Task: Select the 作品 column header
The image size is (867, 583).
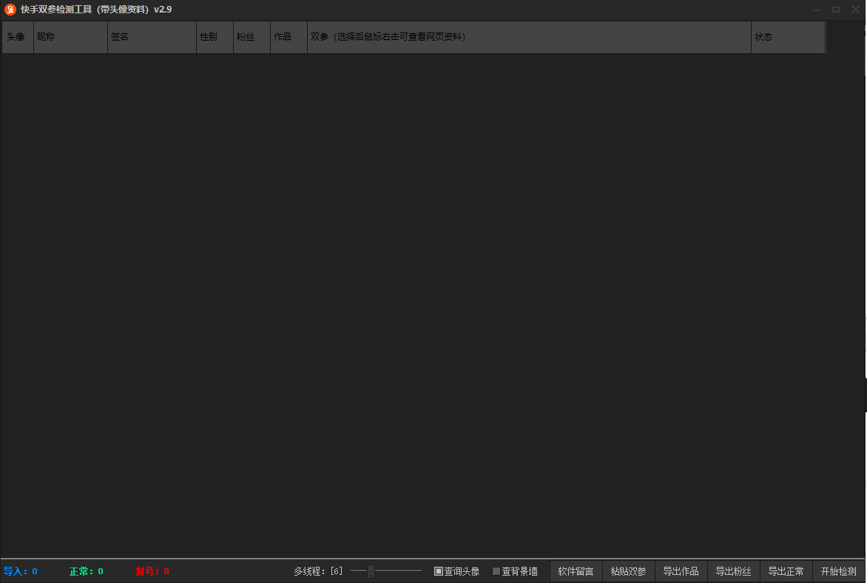Action: 289,37
